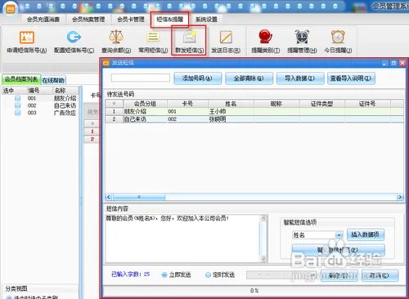The height and width of the screenshot is (299, 409).
Task: Minimize the 发送短信 dialog
Action: [384, 63]
